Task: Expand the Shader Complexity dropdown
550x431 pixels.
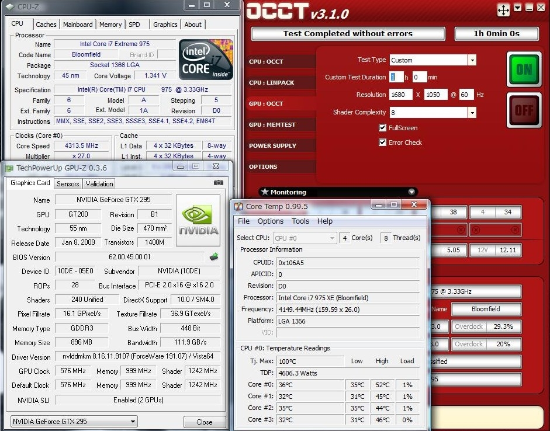Action: pyautogui.click(x=472, y=112)
